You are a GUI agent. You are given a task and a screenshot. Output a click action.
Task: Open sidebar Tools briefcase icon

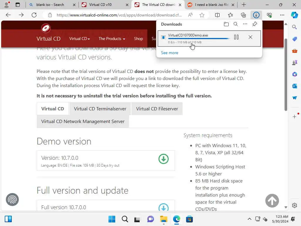(x=295, y=51)
